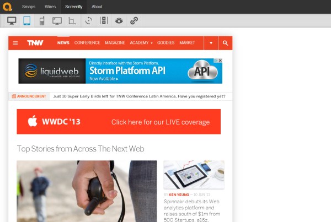Close the liquidweb ad with X
The width and height of the screenshot is (331, 222).
click(220, 61)
